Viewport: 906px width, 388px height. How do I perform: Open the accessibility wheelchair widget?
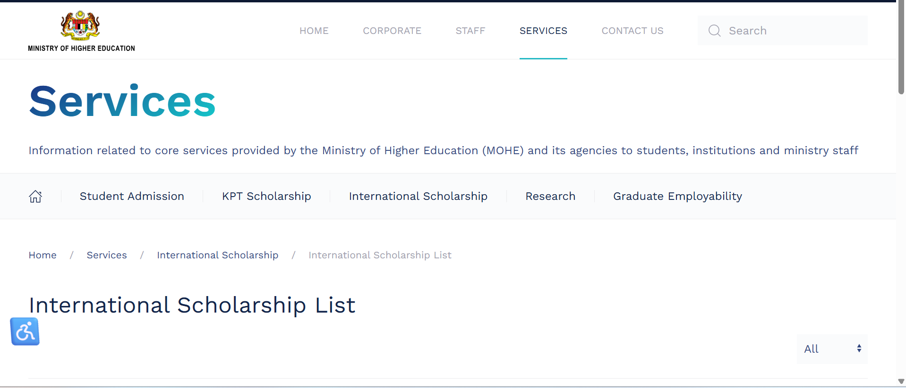(x=25, y=331)
